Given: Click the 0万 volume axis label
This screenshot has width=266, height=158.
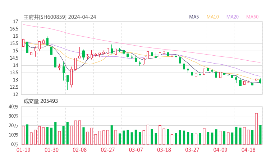Looking at the screenshot, I should 15,144.
